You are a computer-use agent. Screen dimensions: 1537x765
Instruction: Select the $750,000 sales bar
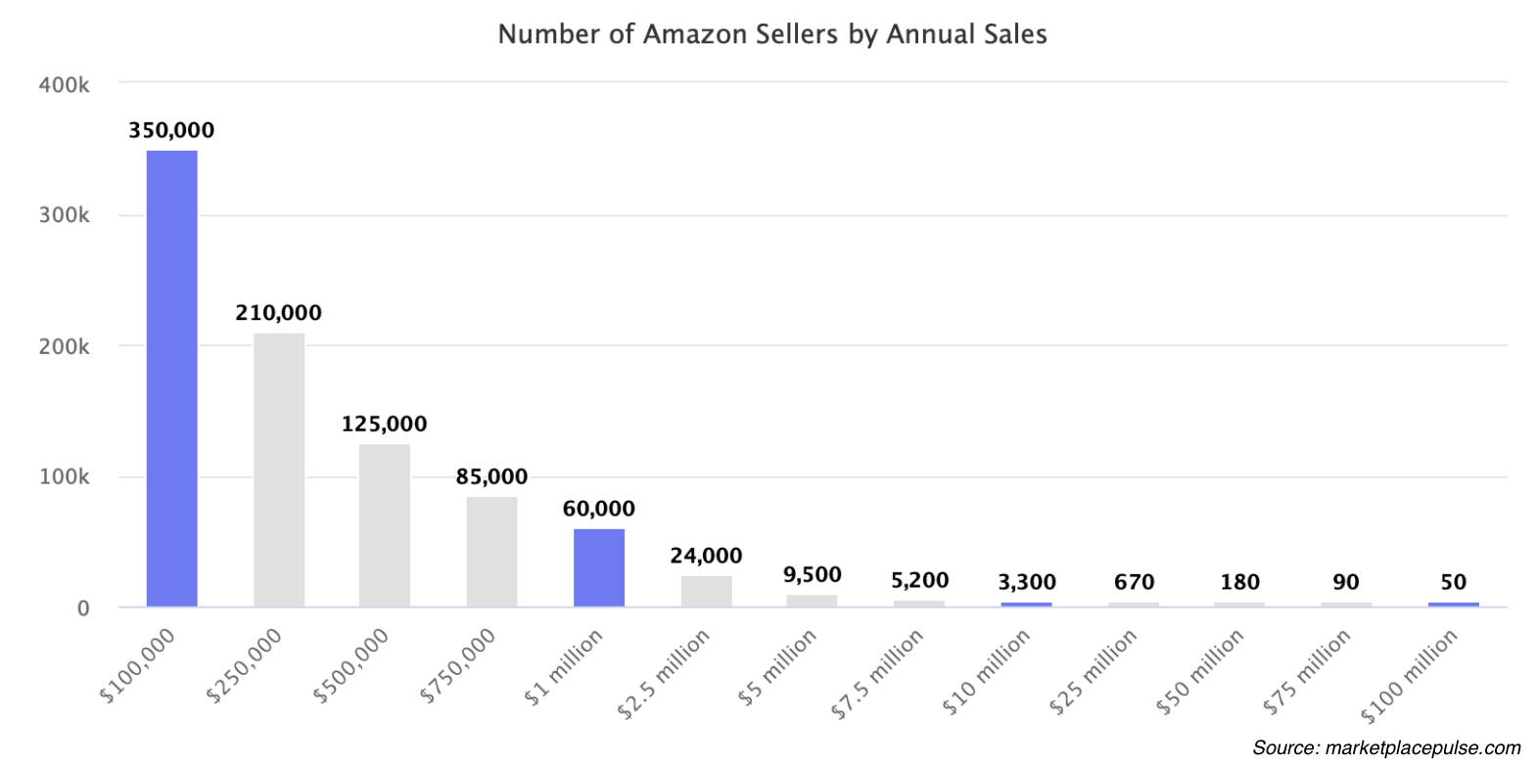[491, 552]
